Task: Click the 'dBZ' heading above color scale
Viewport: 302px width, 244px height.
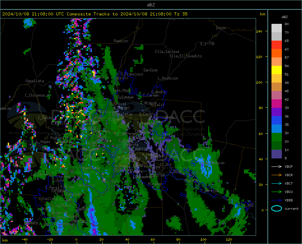Action: click(285, 17)
